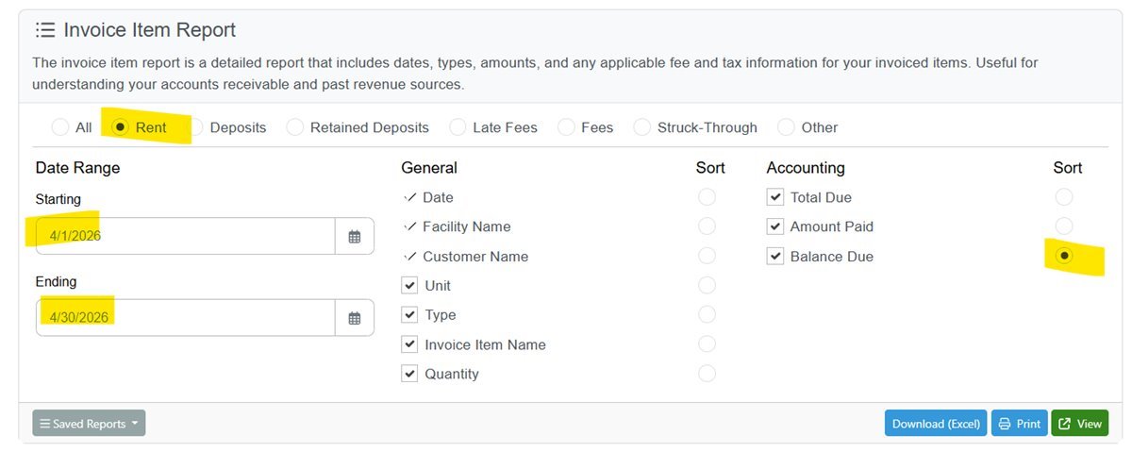Viewport: 1132px width, 452px height.
Task: Sort report by Invoice Item Name
Action: point(707,344)
